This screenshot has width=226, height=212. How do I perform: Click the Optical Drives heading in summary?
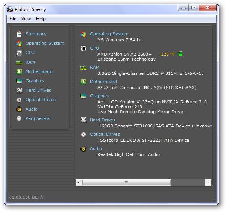point(105,134)
